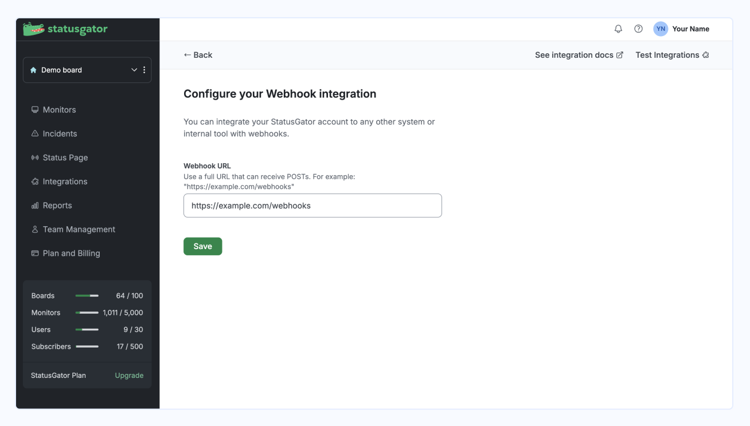Image resolution: width=750 pixels, height=426 pixels.
Task: Switch to Test Integrations
Action: click(672, 54)
